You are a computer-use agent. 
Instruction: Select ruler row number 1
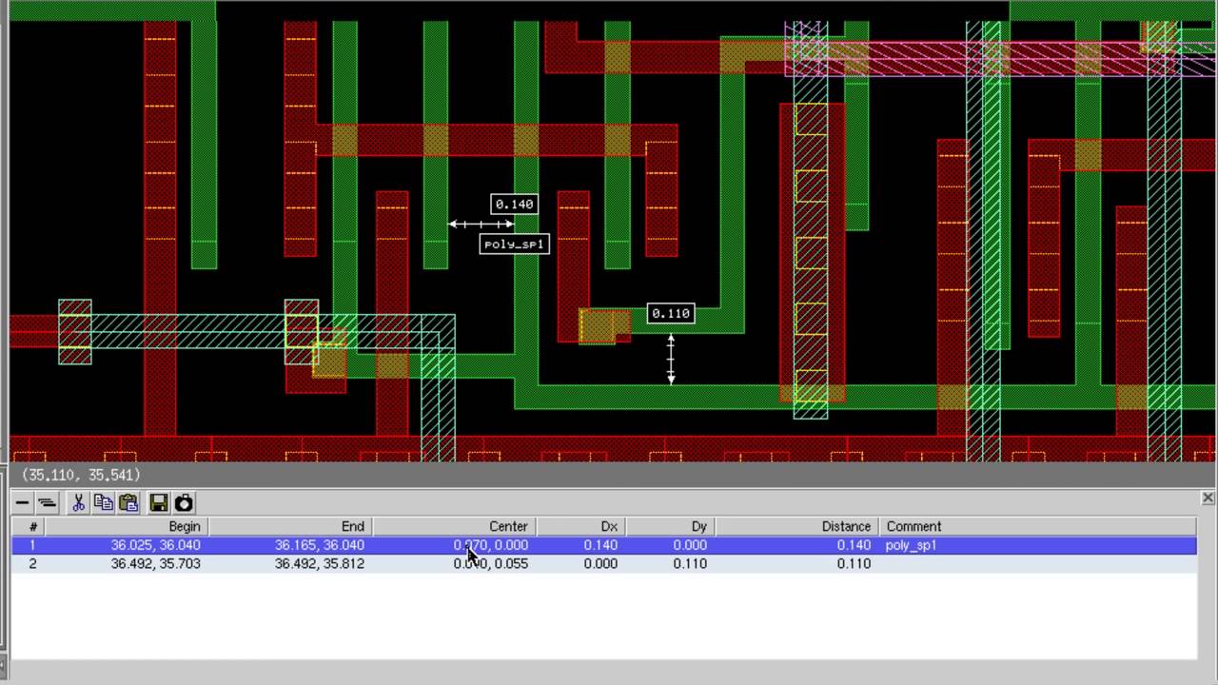point(603,545)
